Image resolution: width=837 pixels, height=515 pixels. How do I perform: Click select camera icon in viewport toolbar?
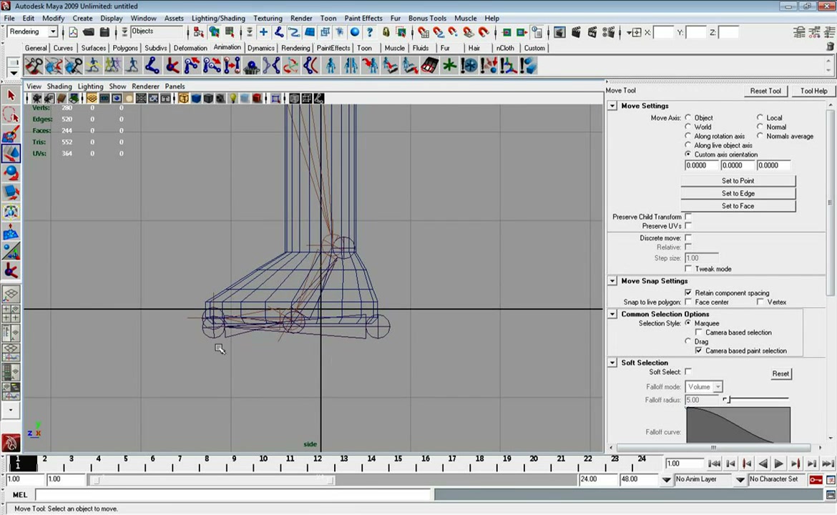36,98
